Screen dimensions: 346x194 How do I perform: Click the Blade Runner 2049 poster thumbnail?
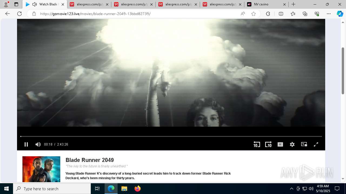(41, 169)
